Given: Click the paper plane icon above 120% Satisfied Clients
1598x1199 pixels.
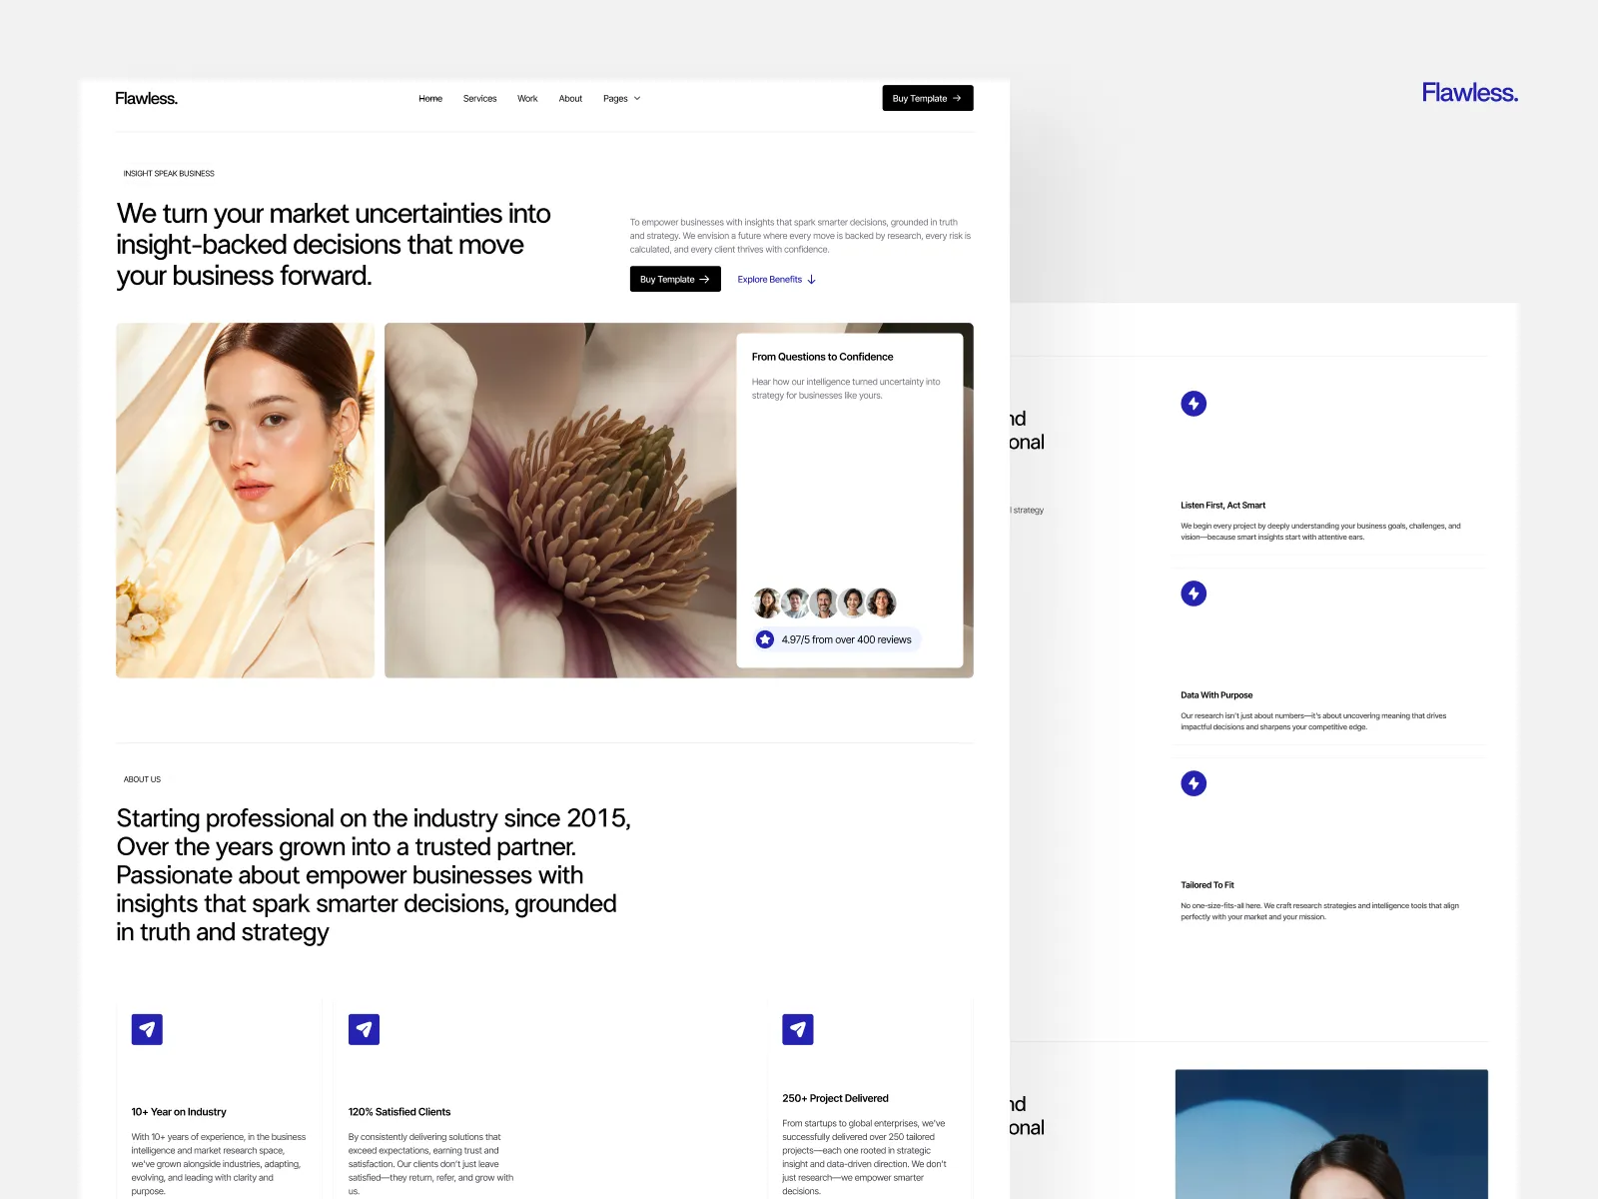Looking at the screenshot, I should click(364, 1029).
